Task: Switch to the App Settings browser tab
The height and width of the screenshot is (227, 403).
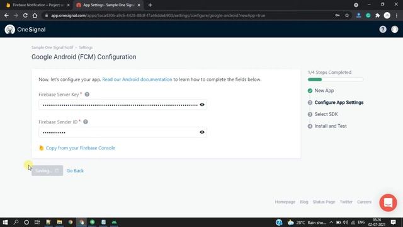Action: [x=108, y=5]
